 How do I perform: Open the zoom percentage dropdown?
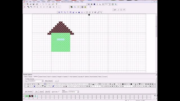(109, 4)
